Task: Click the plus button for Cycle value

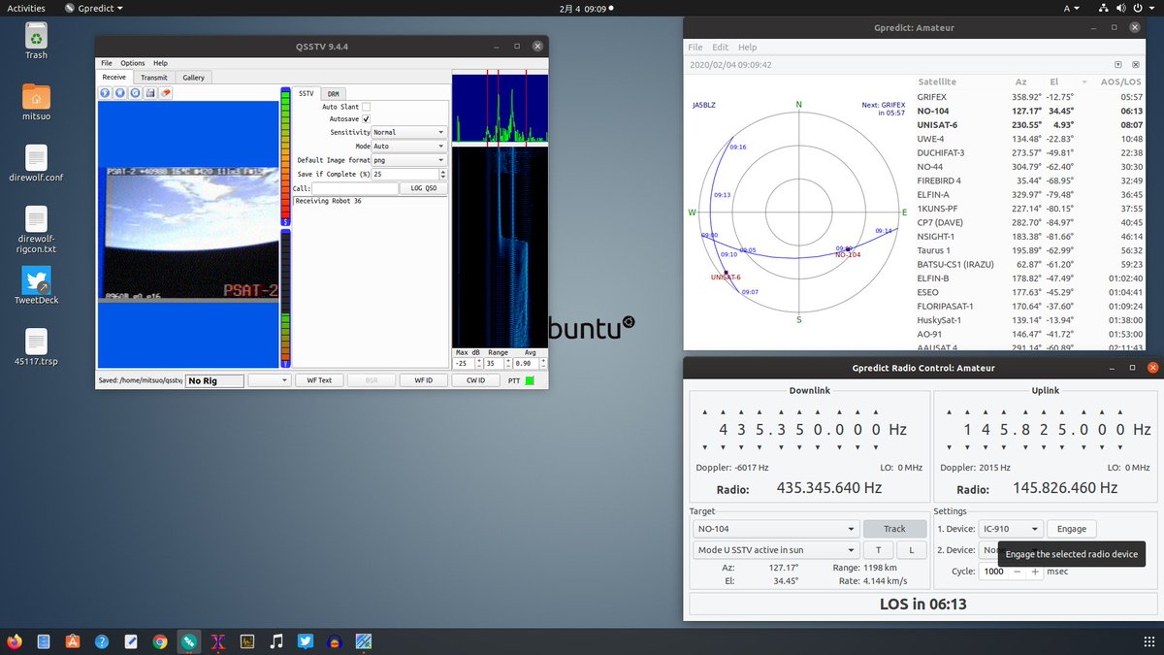Action: (x=1035, y=572)
